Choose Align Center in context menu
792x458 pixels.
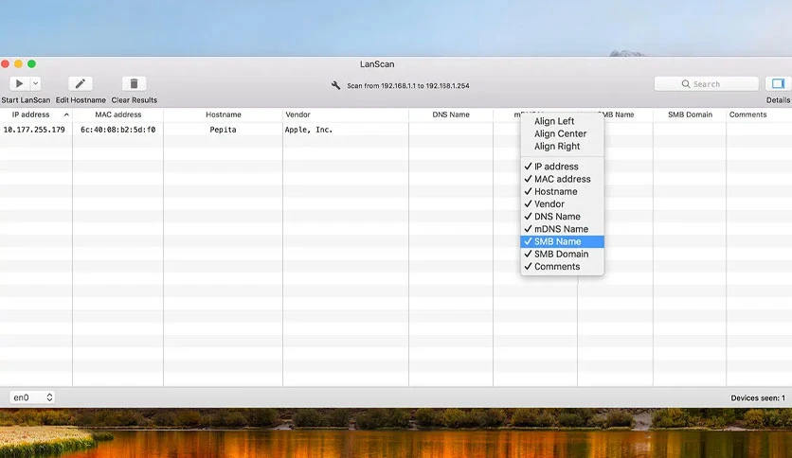click(562, 133)
